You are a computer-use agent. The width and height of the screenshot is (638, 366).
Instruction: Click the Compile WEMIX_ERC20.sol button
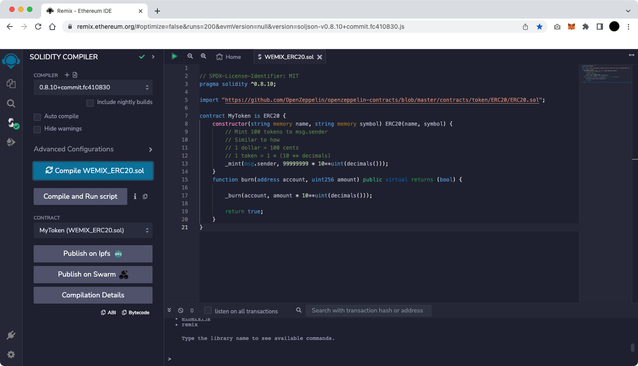click(93, 171)
